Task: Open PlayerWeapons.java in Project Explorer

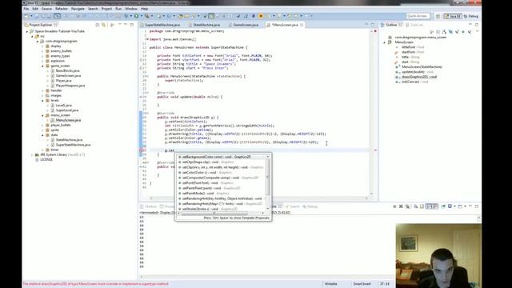Action: point(70,86)
